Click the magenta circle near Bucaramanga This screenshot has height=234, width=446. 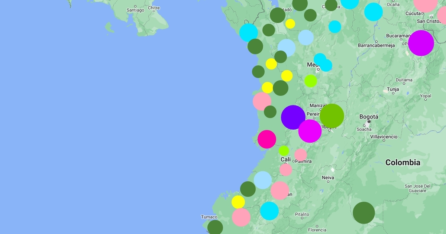tap(421, 43)
